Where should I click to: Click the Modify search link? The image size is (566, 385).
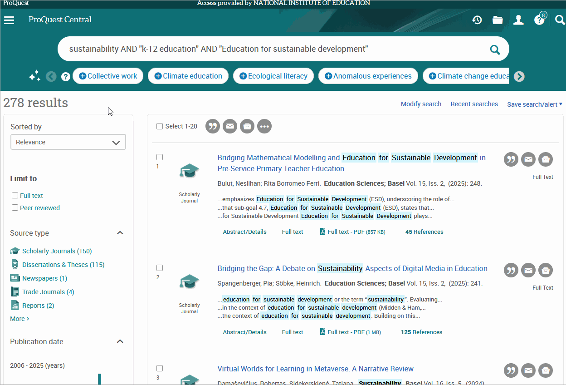coord(421,104)
